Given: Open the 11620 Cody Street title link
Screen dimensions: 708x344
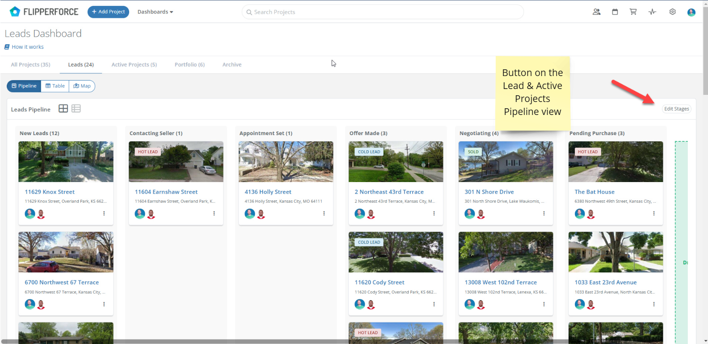Looking at the screenshot, I should tap(379, 282).
